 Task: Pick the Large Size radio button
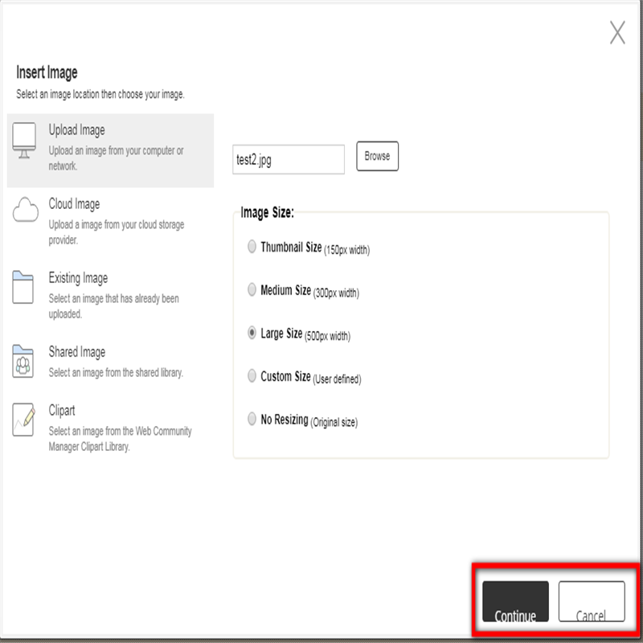coord(252,333)
